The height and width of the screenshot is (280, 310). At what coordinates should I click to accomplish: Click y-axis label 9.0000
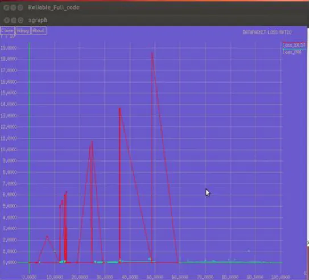tap(10, 160)
